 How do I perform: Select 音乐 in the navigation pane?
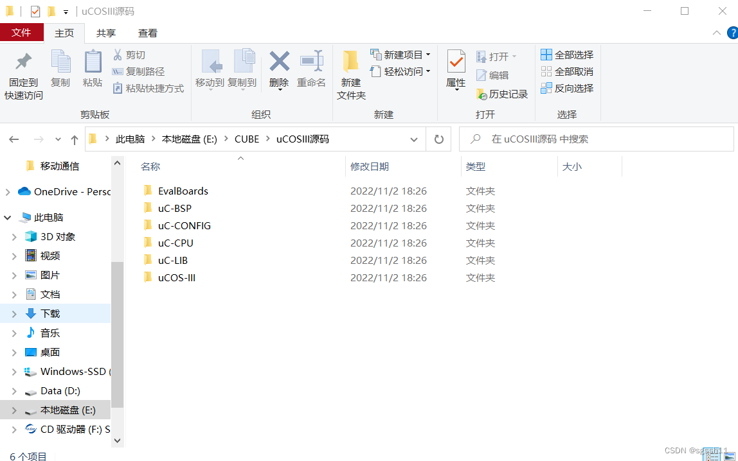(50, 333)
